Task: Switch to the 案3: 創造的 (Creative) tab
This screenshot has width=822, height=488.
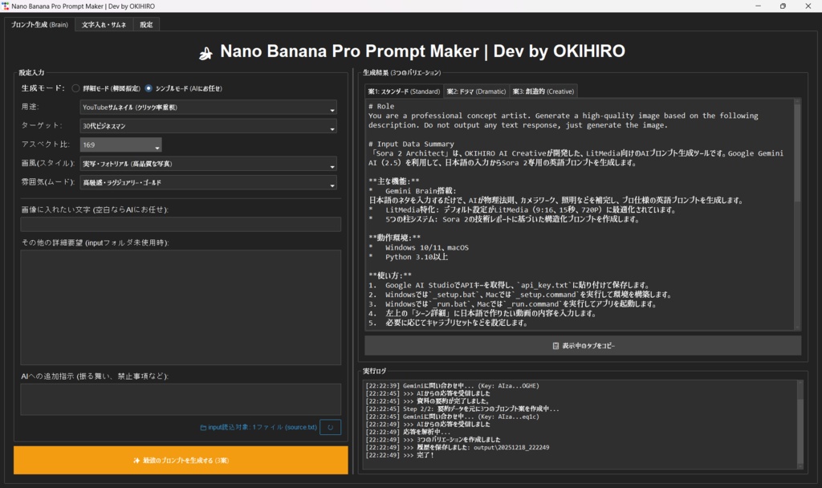Action: 544,91
